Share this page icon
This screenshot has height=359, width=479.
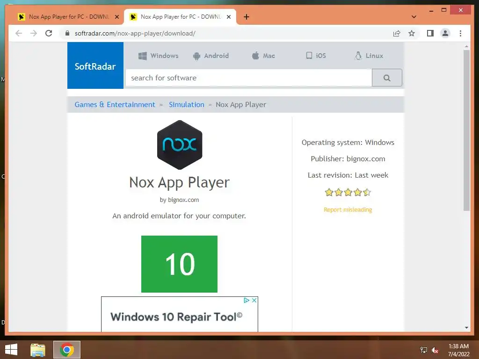(397, 33)
